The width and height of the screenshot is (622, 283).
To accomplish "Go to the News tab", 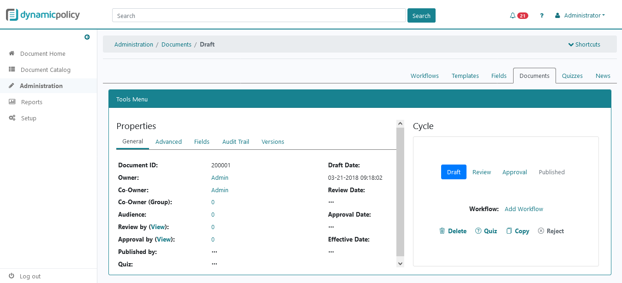I will tap(603, 76).
